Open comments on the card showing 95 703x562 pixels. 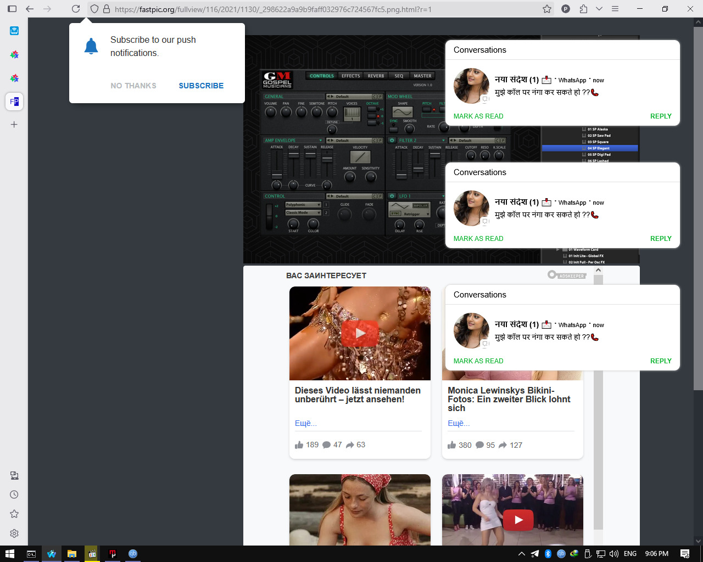pyautogui.click(x=479, y=445)
